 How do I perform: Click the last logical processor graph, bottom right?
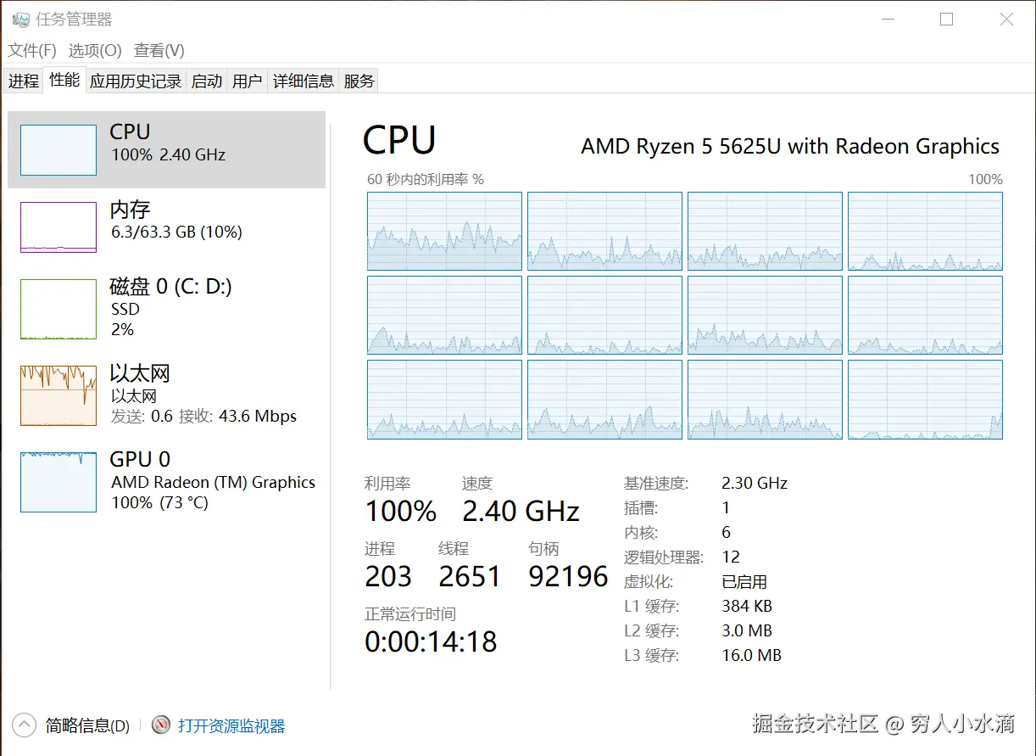click(925, 400)
